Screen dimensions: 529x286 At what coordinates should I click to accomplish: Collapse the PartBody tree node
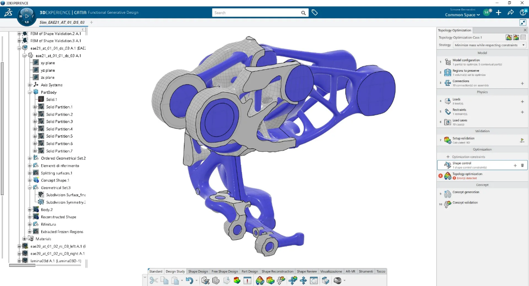pyautogui.click(x=30, y=93)
